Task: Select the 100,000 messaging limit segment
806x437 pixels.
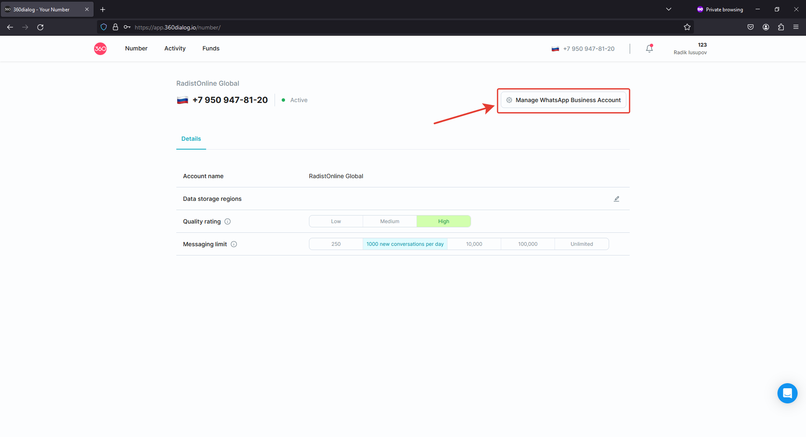Action: point(528,244)
